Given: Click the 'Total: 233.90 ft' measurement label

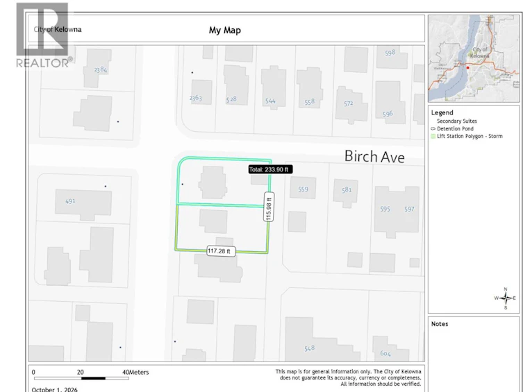Looking at the screenshot, I should click(270, 169).
